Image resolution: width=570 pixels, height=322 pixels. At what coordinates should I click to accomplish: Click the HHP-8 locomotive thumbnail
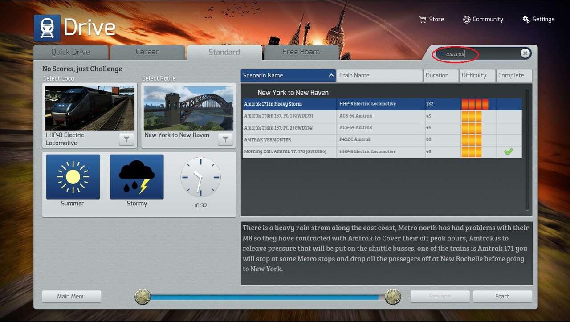click(90, 108)
